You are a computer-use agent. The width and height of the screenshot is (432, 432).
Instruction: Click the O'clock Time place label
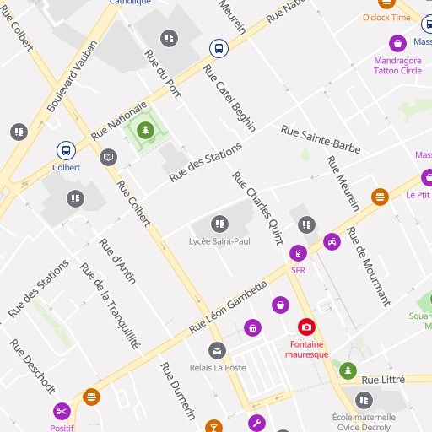(x=386, y=18)
